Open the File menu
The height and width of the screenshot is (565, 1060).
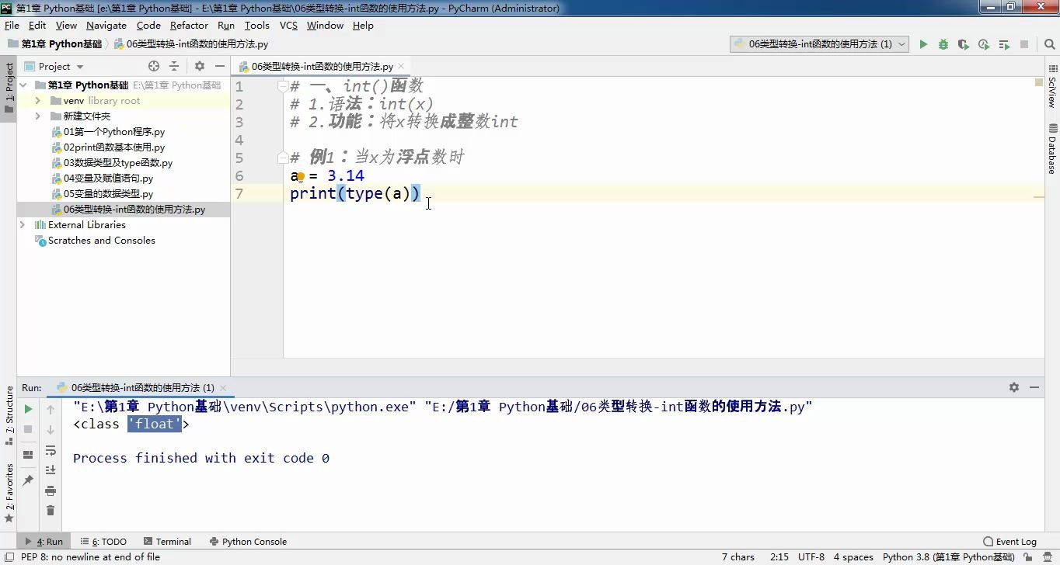12,26
